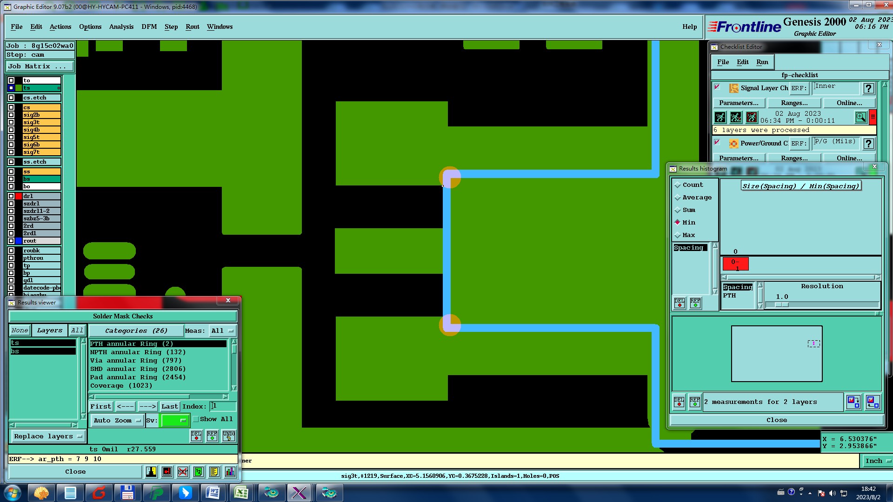Enable the Show All checkbox
This screenshot has width=893, height=502.
(x=196, y=419)
